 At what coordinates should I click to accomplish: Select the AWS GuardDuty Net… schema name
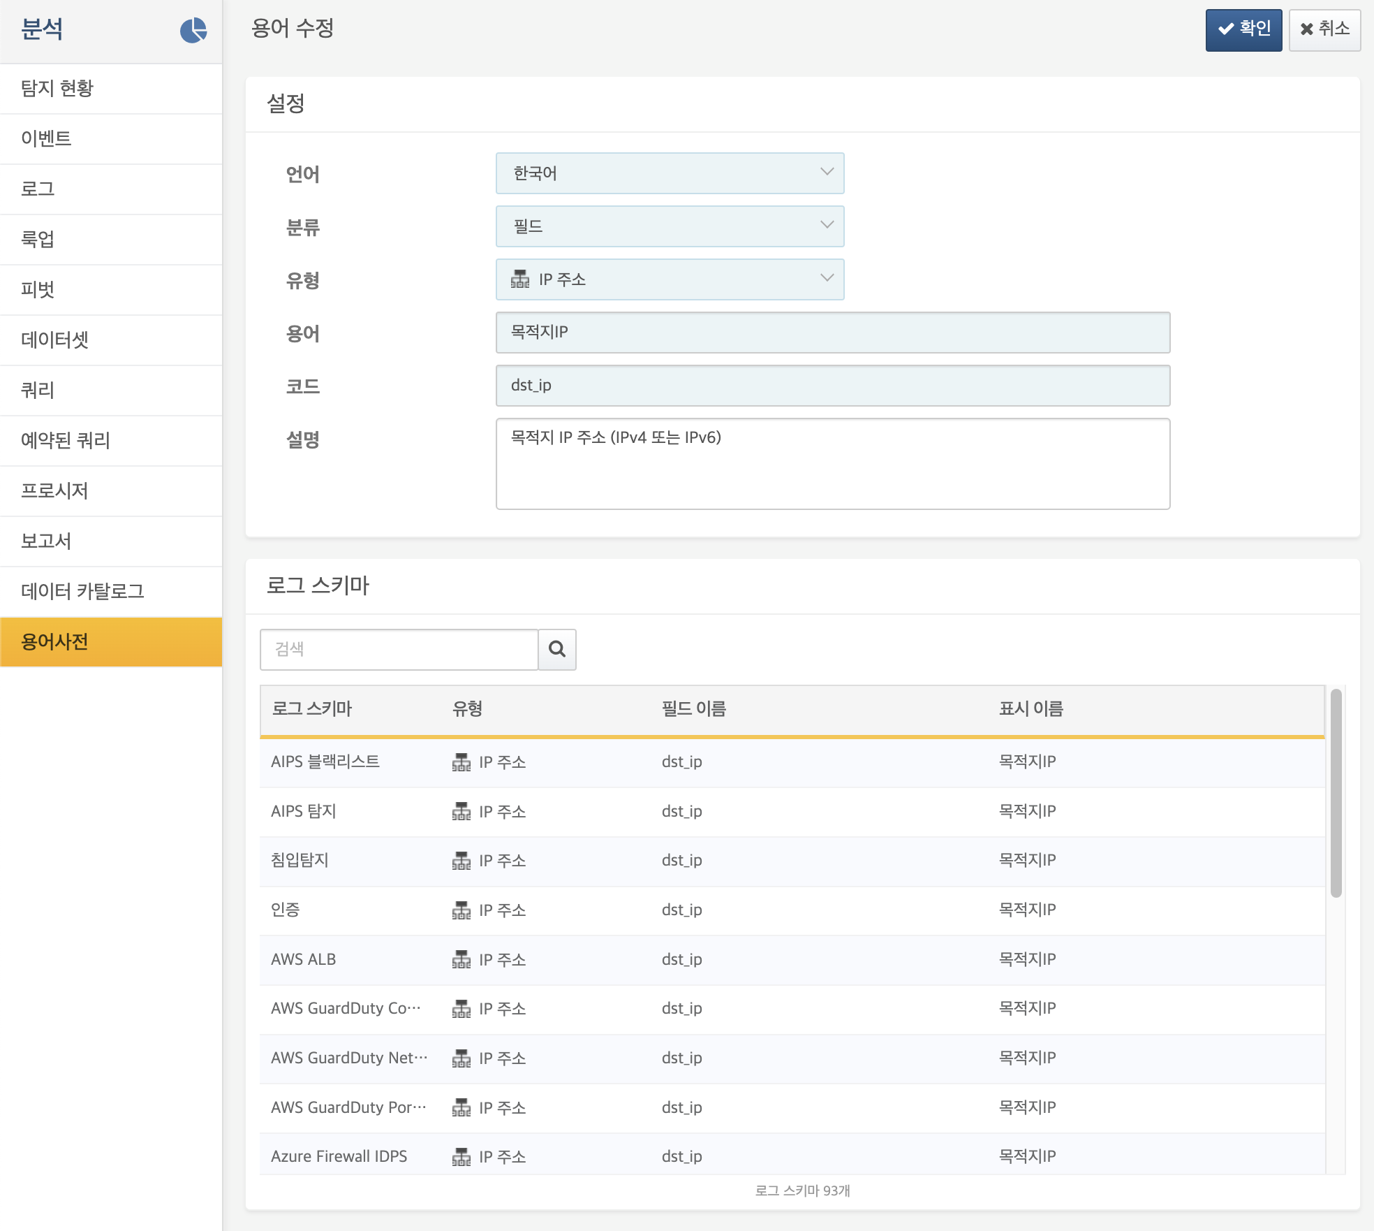pyautogui.click(x=350, y=1058)
